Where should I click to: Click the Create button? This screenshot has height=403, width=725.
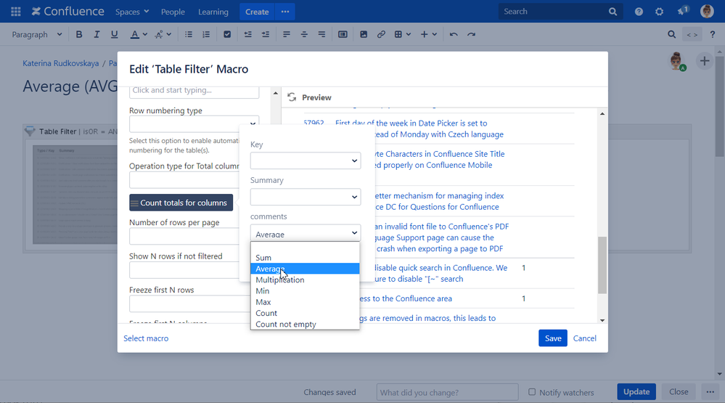point(257,12)
